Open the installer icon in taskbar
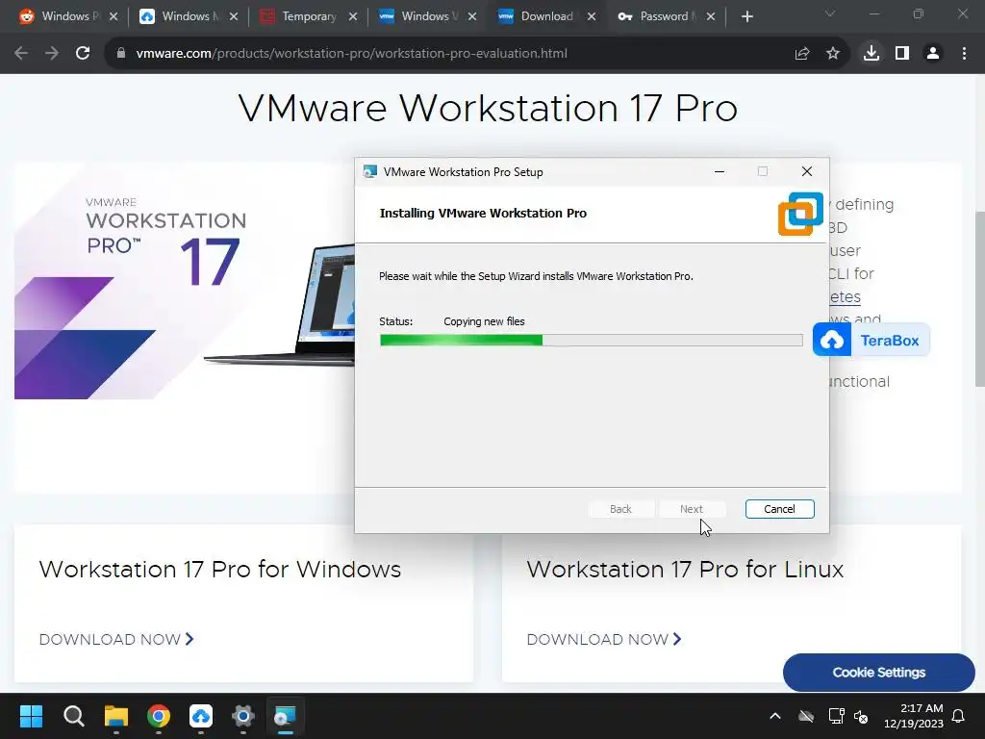 coord(285,716)
